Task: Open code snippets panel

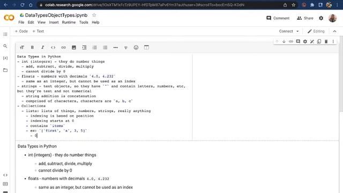Action: pos(5,175)
